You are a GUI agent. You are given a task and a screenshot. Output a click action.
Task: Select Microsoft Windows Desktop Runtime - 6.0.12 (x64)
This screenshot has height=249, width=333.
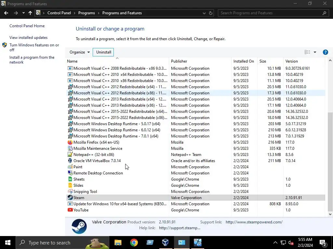click(195, 130)
